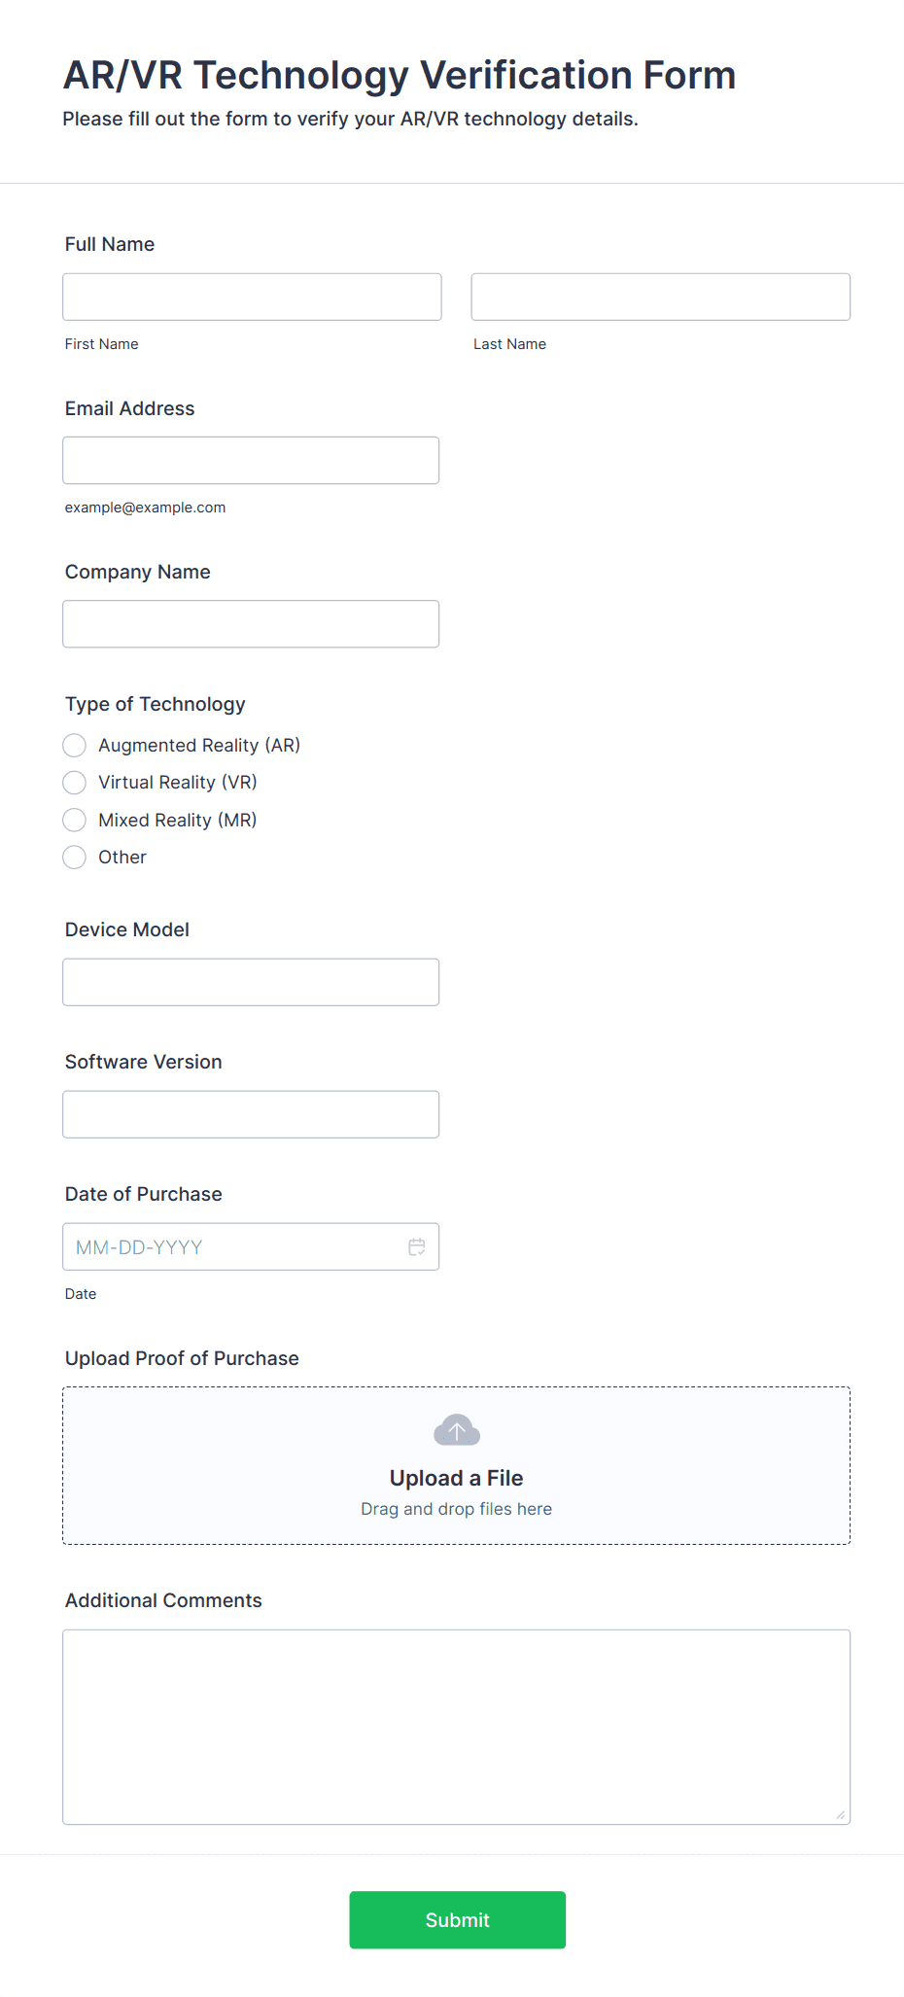Click the Date of Purchase label
The height and width of the screenshot is (1997, 904).
click(x=144, y=1194)
